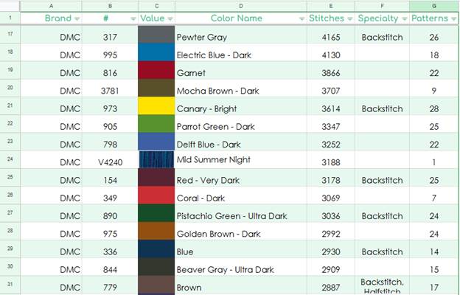460x295 pixels.
Task: Open the Stitches column filter menu
Action: 349,18
